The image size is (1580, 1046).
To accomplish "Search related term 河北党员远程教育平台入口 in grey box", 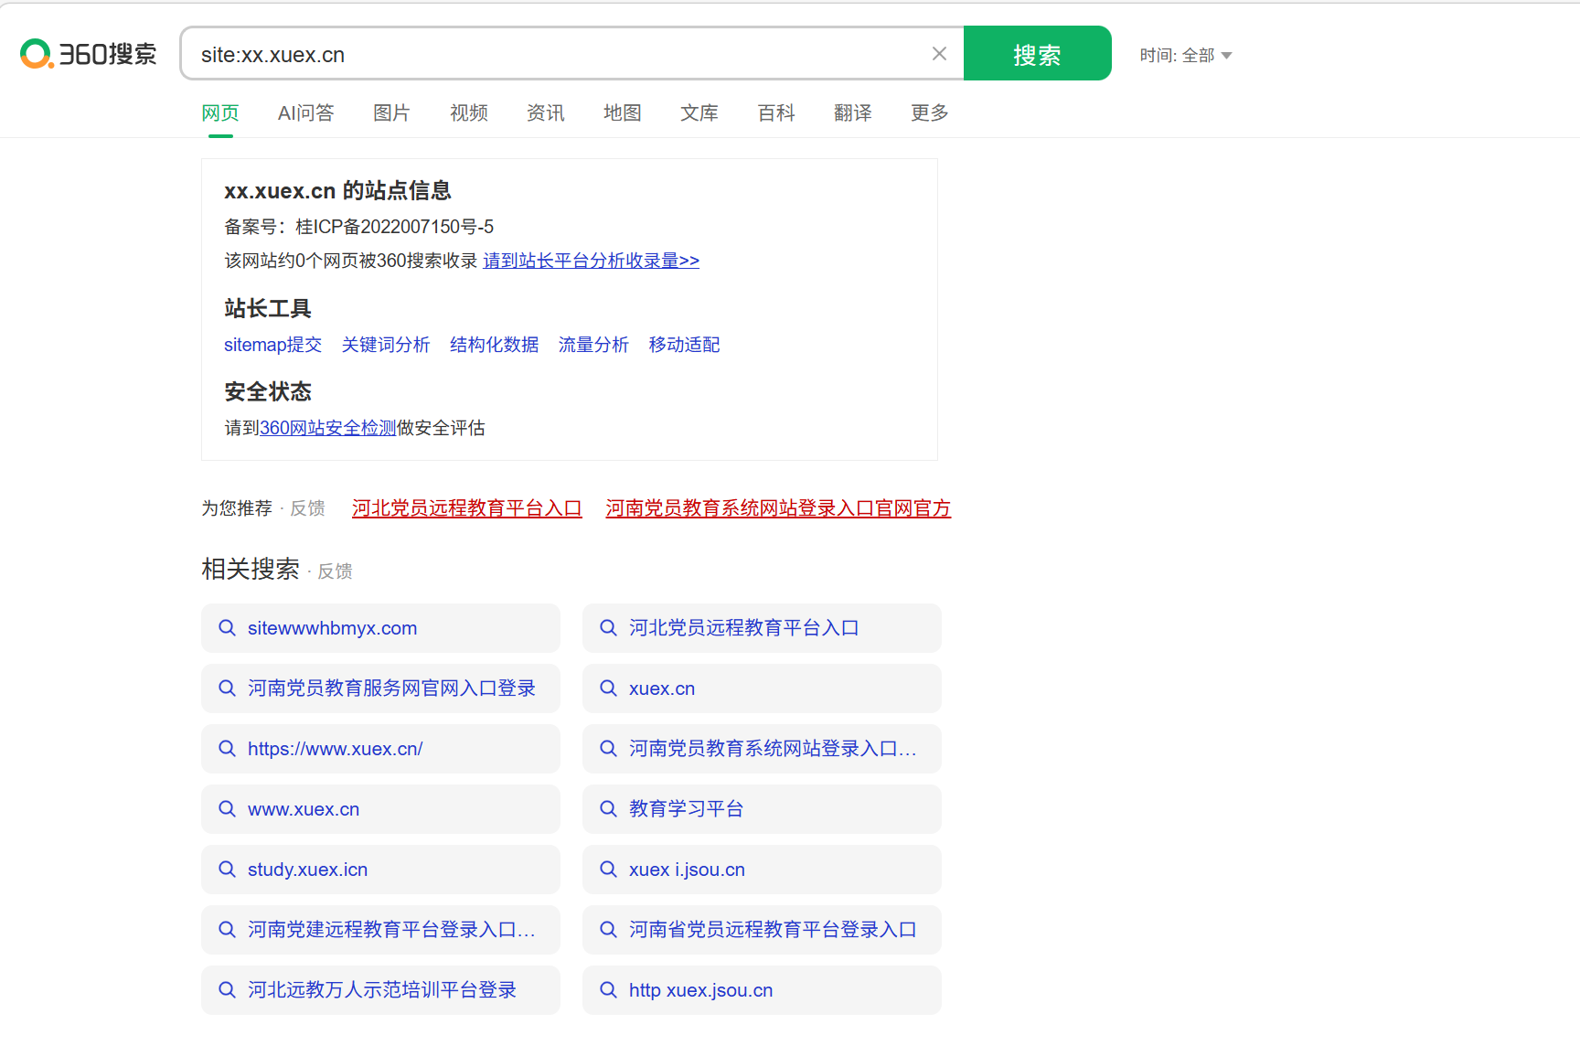I will (762, 628).
